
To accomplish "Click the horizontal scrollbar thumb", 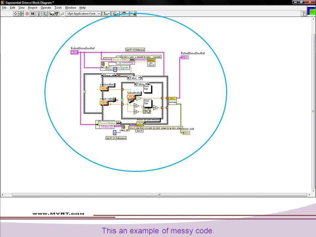I will click(159, 195).
